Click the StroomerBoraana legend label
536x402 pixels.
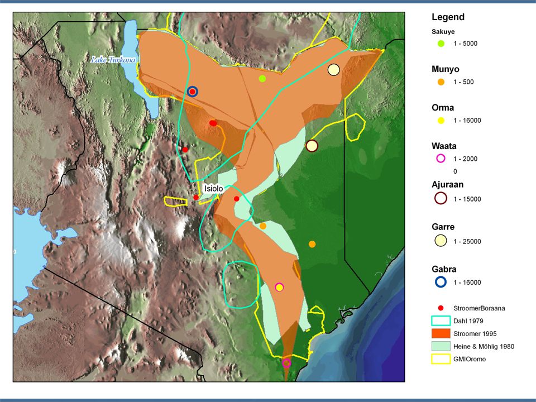pos(479,308)
